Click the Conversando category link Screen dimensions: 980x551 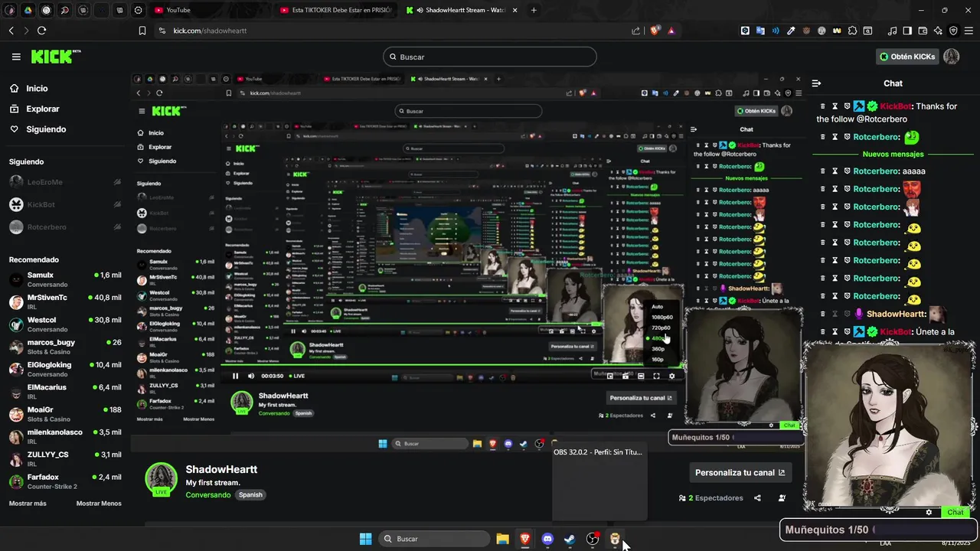[x=208, y=495]
